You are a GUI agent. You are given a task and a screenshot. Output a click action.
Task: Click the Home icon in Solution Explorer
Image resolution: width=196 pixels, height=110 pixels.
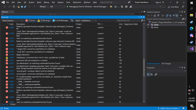tap(155, 16)
